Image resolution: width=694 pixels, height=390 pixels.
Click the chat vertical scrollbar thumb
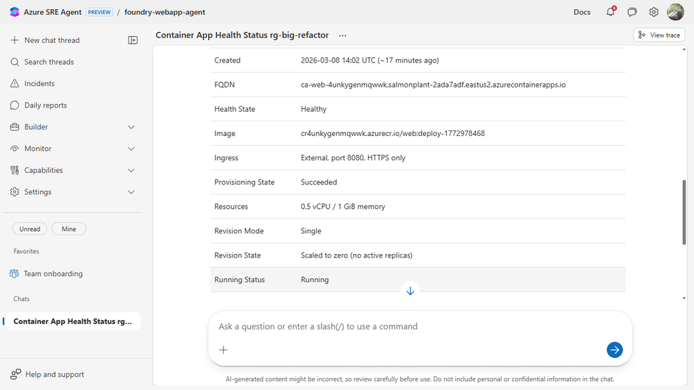pyautogui.click(x=685, y=212)
